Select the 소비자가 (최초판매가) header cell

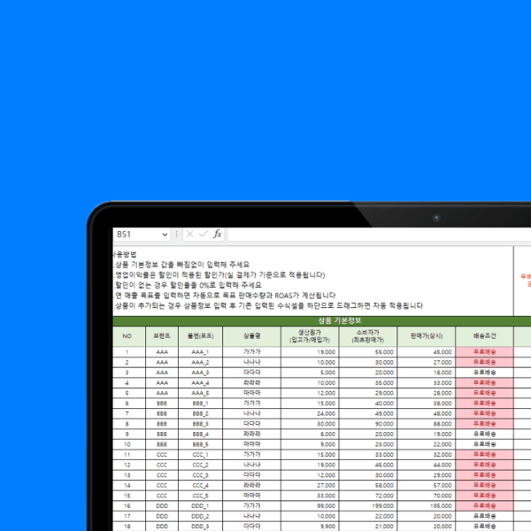point(368,336)
